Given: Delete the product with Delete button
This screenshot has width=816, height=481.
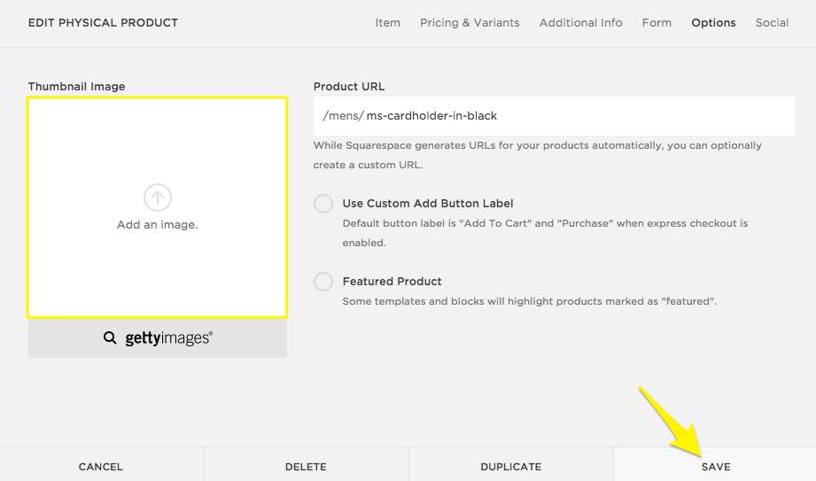Looking at the screenshot, I should 306,466.
